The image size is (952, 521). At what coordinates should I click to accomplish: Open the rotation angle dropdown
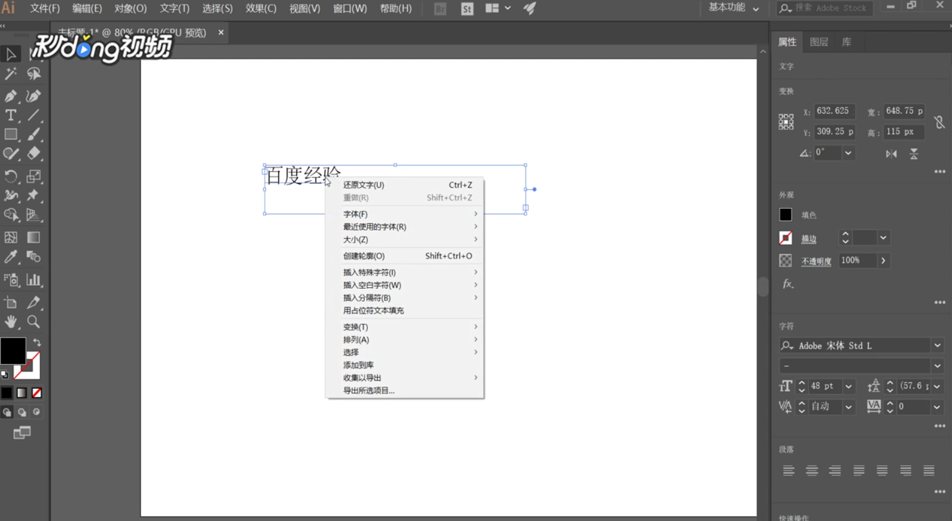click(848, 153)
